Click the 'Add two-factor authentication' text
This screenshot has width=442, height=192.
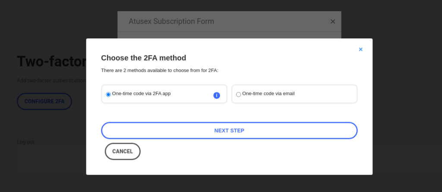[51, 81]
